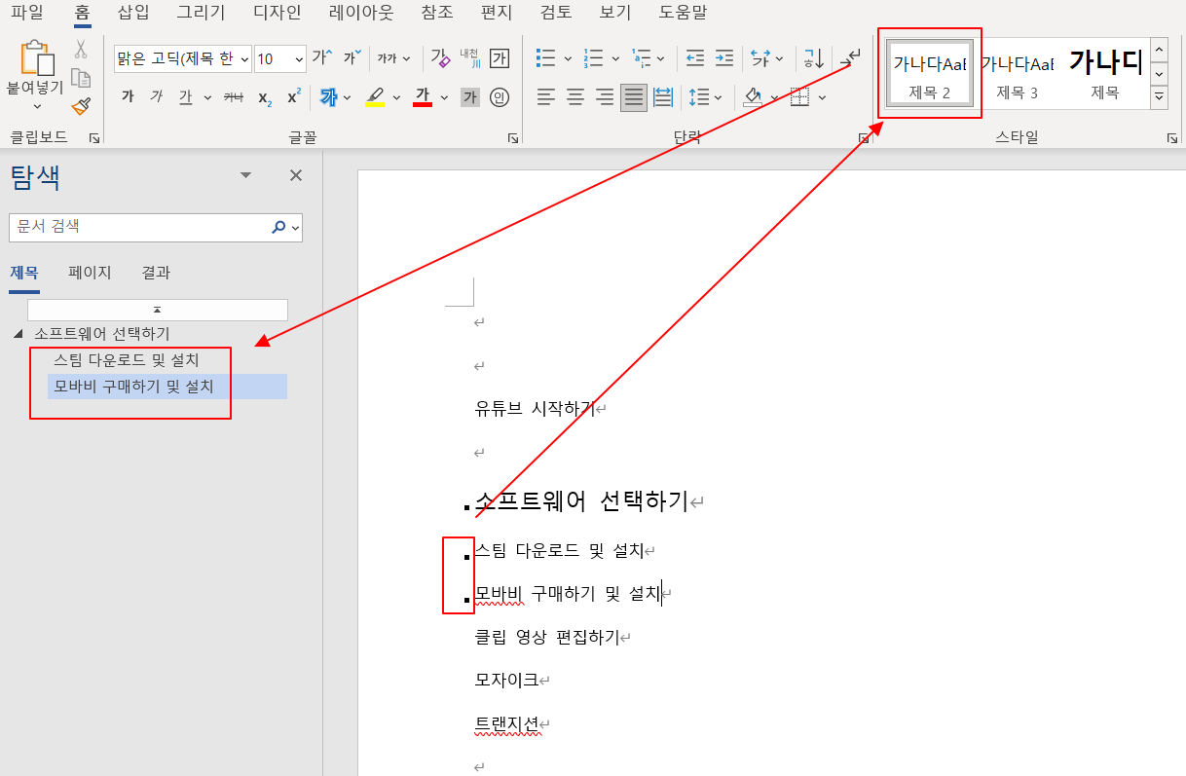Apply the 제목 2 style
This screenshot has width=1186, height=776.
point(929,72)
